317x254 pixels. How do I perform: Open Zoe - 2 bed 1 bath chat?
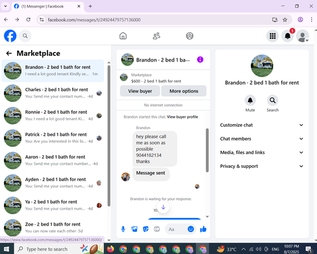pyautogui.click(x=53, y=227)
